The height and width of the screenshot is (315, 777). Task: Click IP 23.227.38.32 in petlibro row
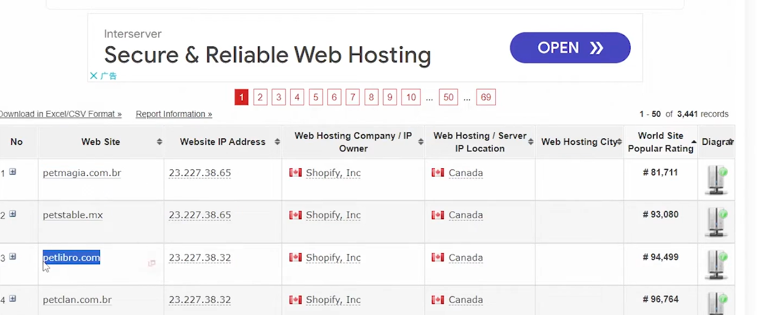(200, 258)
